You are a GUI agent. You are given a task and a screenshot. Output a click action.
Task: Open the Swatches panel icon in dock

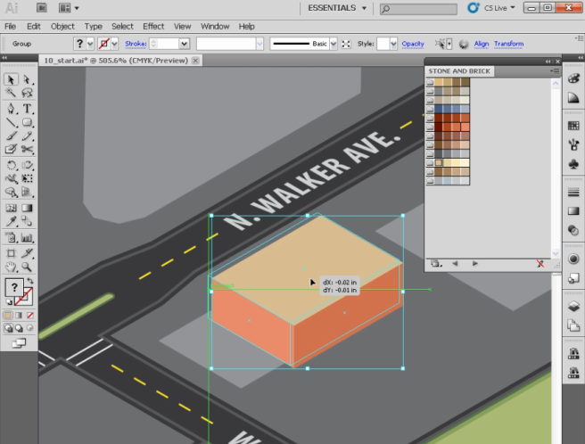point(573,125)
